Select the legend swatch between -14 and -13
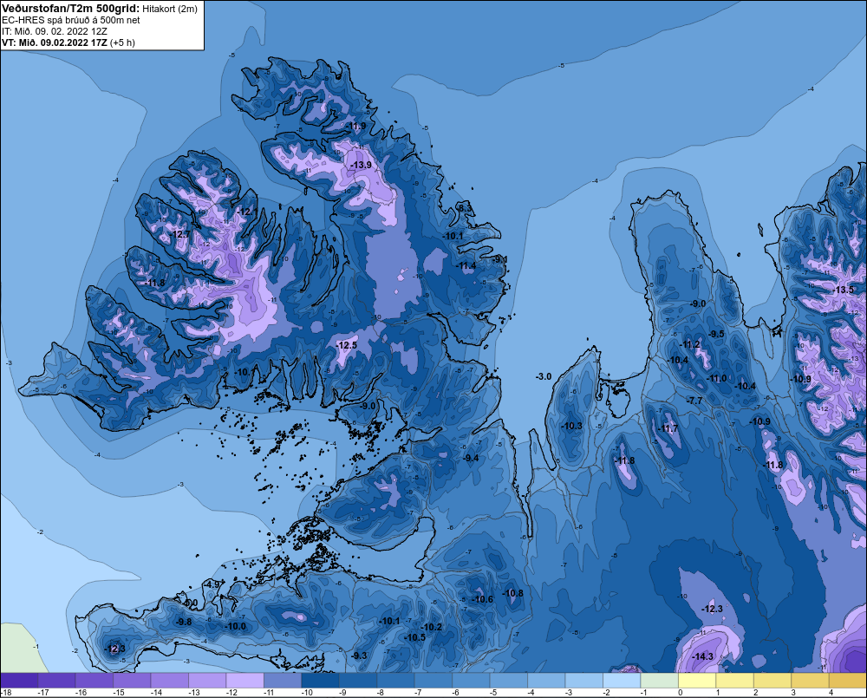This screenshot has height=698, width=867. tap(170, 681)
